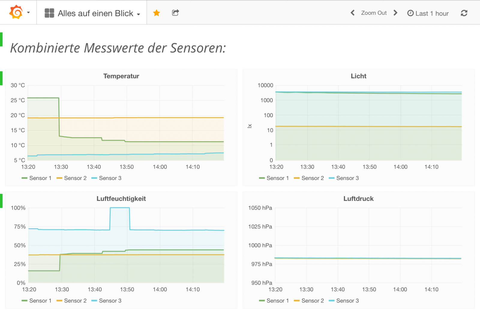480x315 pixels.
Task: Click the share dashboard icon
Action: point(175,13)
